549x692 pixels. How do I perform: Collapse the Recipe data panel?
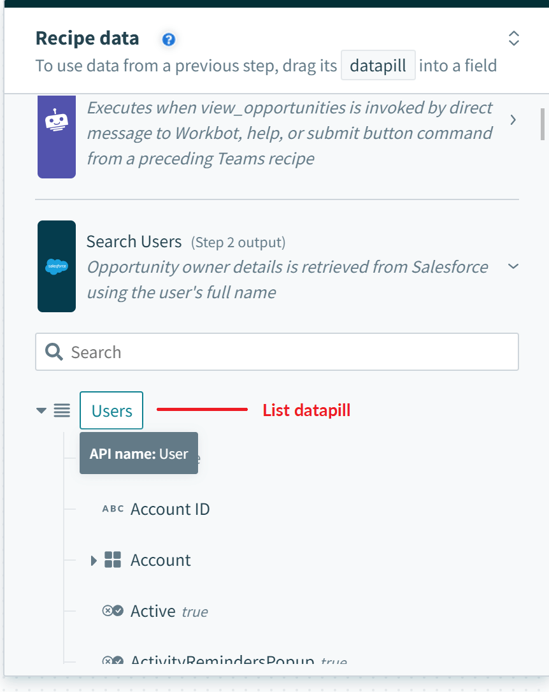click(514, 38)
